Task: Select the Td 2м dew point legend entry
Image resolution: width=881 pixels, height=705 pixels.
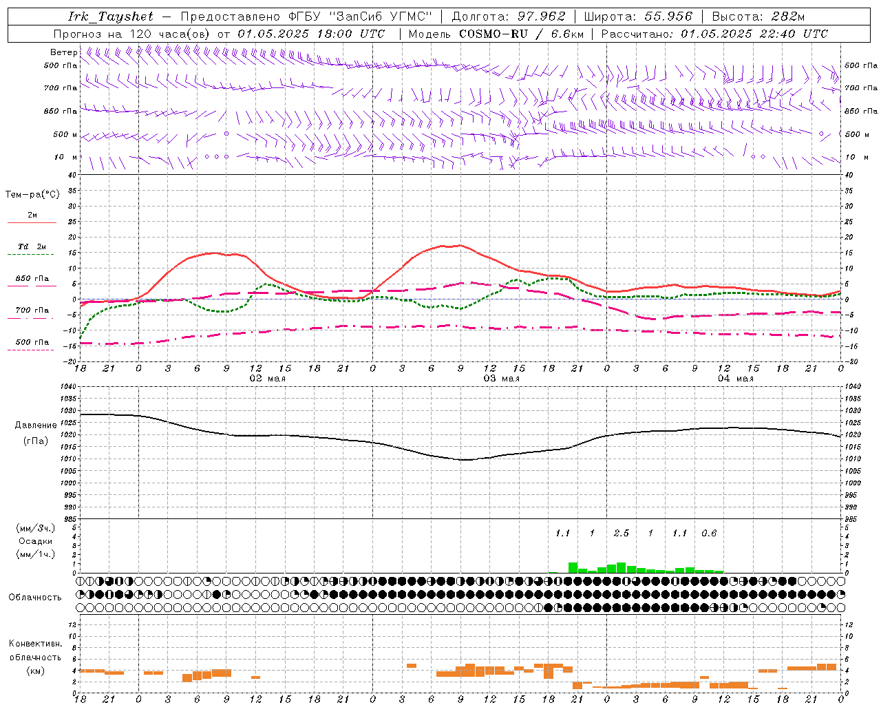Action: pyautogui.click(x=32, y=246)
